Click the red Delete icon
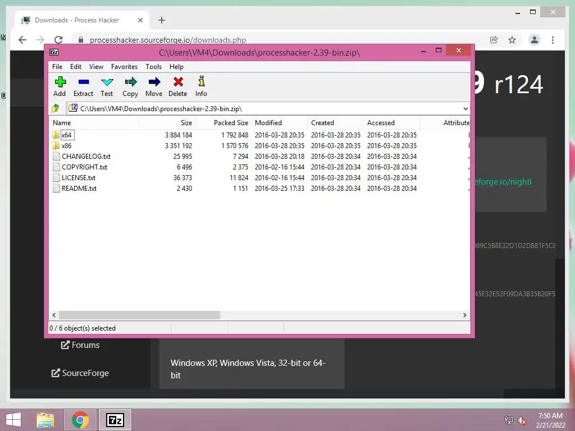Viewport: 575px width, 431px height. pyautogui.click(x=178, y=82)
